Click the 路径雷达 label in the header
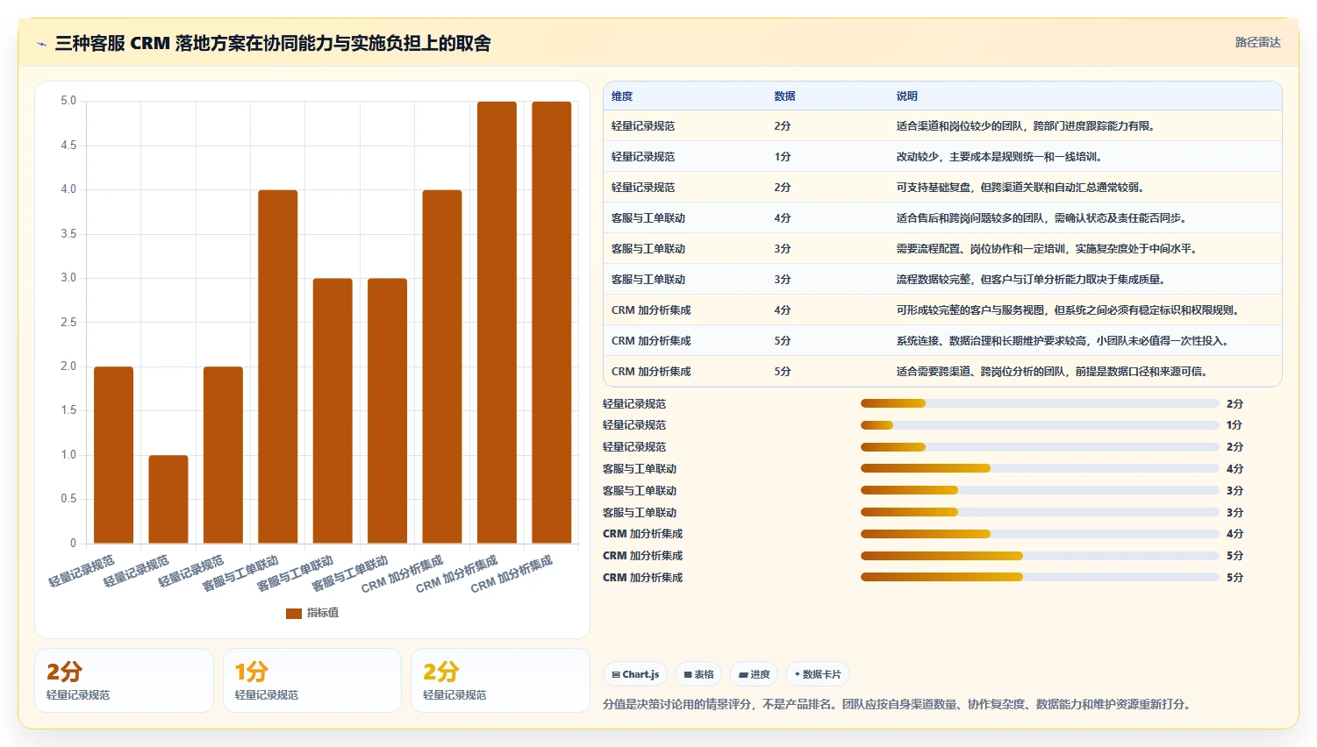This screenshot has height=747, width=1317. [1257, 42]
